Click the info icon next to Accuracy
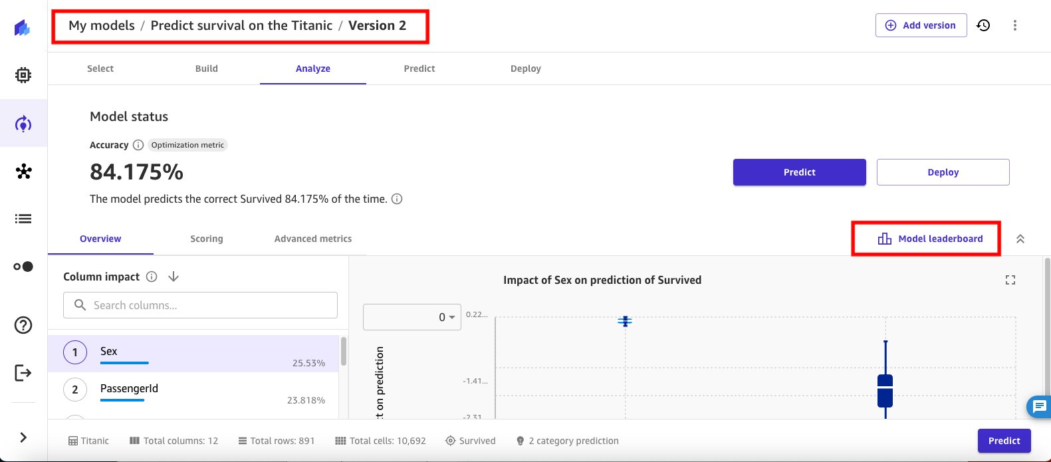This screenshot has height=462, width=1051. point(138,145)
